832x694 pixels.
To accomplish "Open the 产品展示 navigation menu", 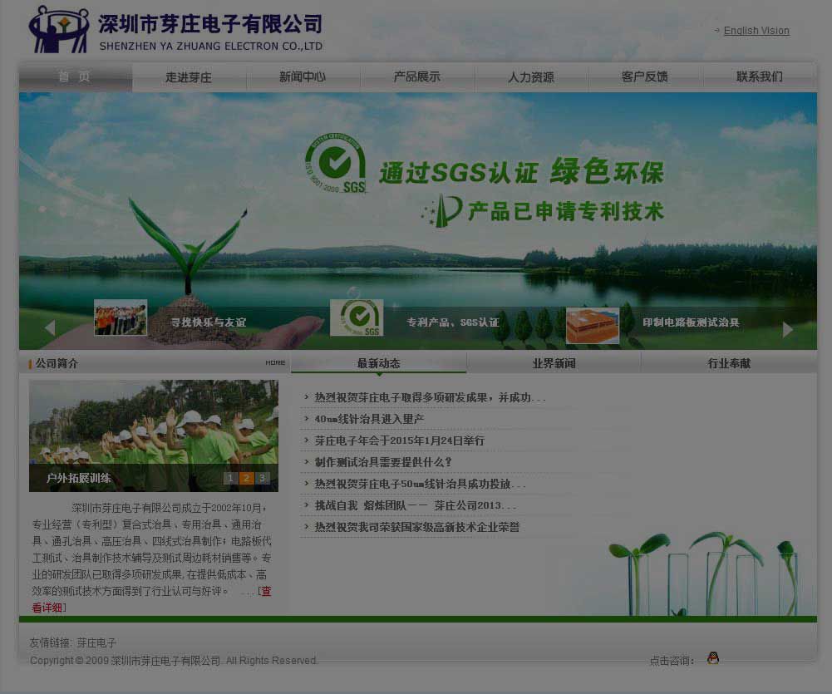I will tap(416, 77).
